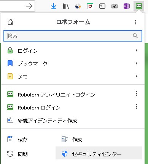The image size is (148, 164).
Task: Go to RoboForm home icon
Action: 10,22
